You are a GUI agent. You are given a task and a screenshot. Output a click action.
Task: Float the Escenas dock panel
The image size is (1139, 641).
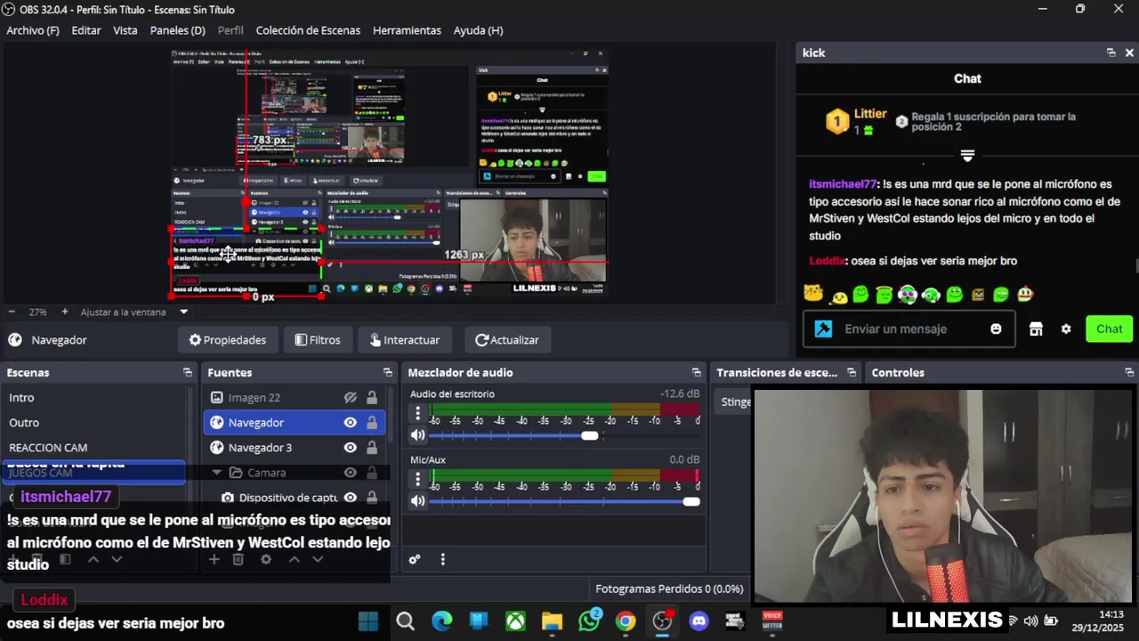click(188, 372)
